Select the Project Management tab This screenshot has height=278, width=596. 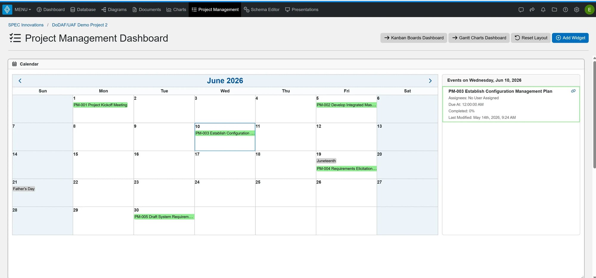click(215, 10)
